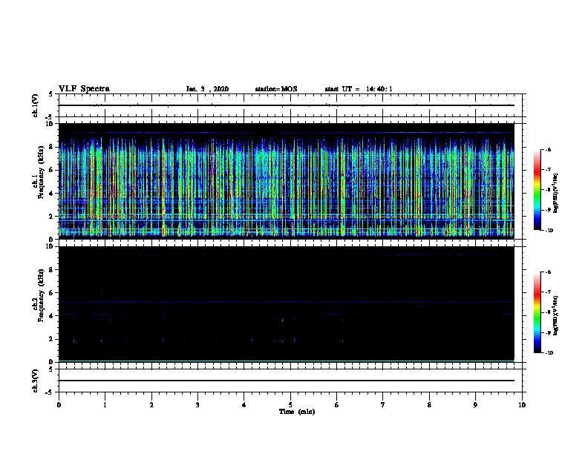Click the "-6" label on ch.2 color scale
Screen dimensions: 588x454
click(548, 272)
